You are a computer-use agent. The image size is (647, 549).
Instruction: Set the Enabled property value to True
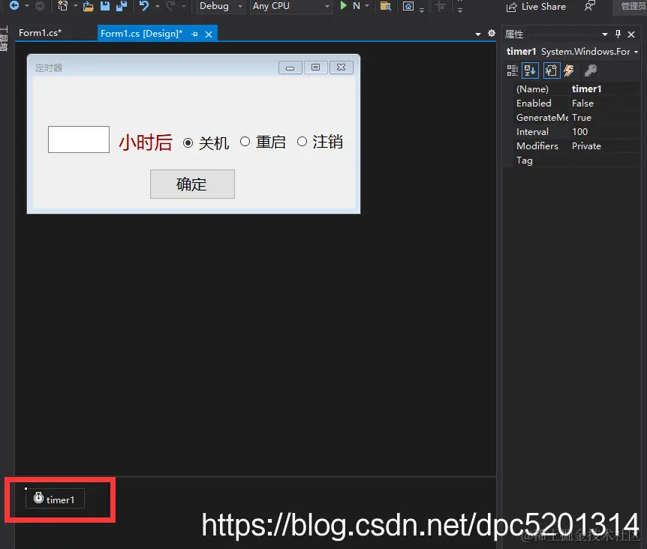coord(604,103)
